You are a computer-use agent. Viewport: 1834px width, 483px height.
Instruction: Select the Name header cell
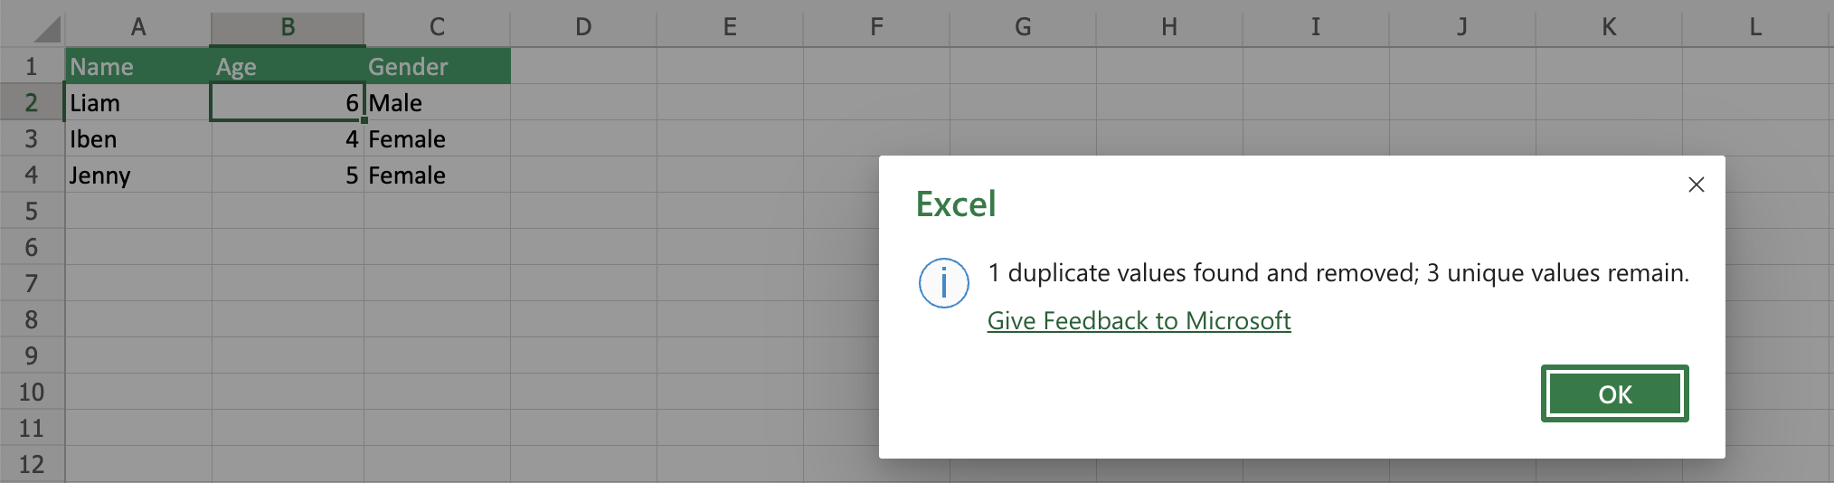tap(137, 66)
